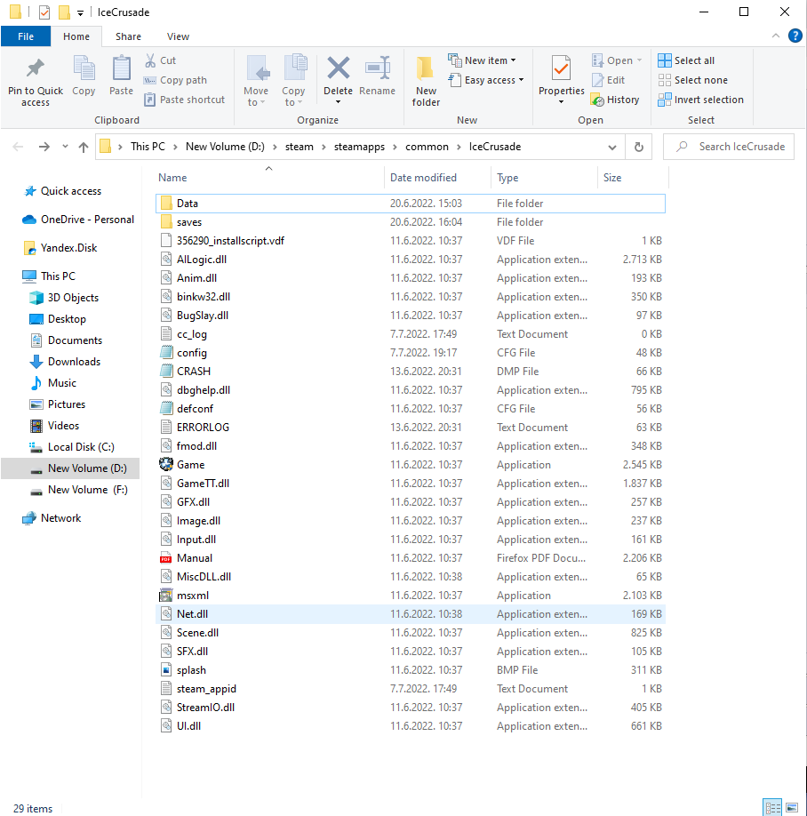Select the Manual PDF file
This screenshot has width=807, height=816.
click(410, 558)
